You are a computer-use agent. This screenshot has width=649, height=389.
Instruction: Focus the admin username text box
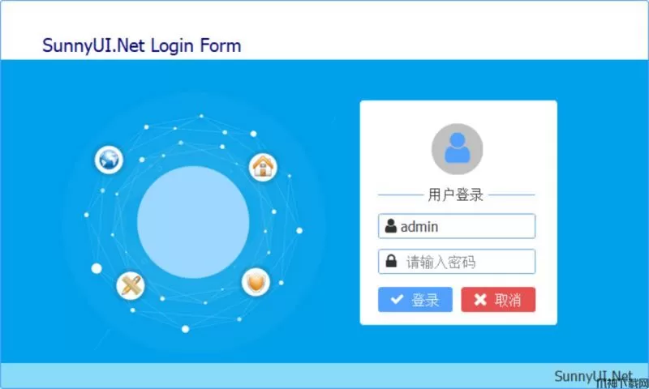pos(457,226)
